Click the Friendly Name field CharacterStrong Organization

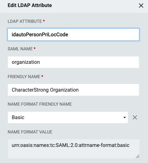click(x=73, y=90)
